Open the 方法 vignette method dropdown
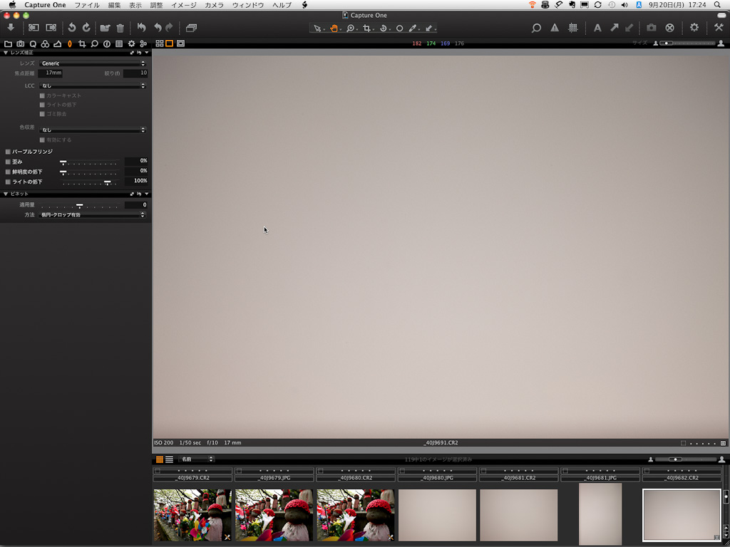Screen dimensions: 730x547 [93, 214]
